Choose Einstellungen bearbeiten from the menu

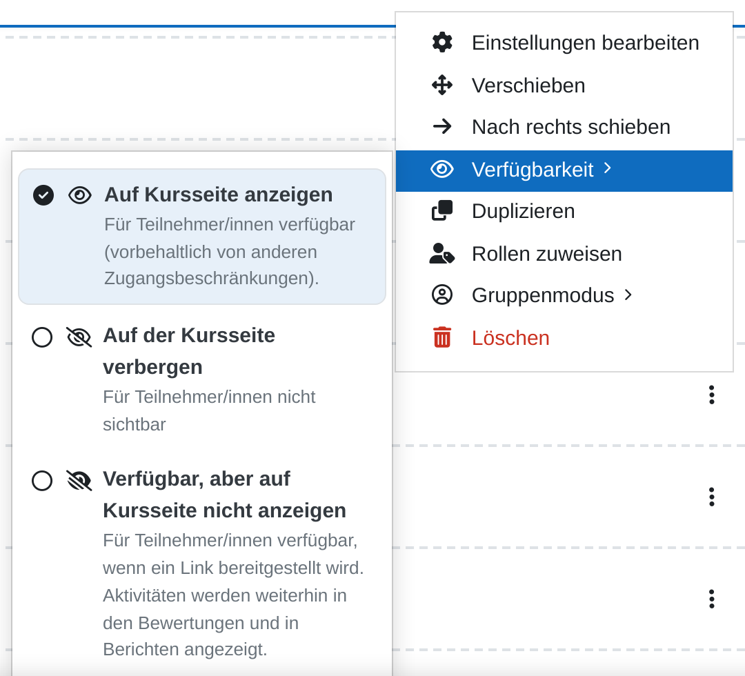click(x=564, y=42)
